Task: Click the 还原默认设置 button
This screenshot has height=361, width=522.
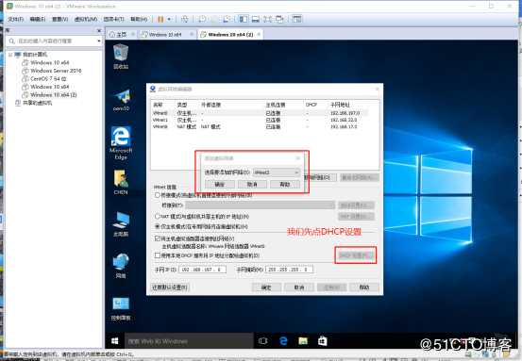Action: (170, 287)
